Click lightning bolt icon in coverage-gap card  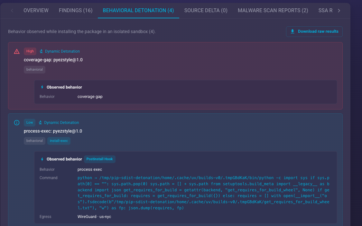[x=42, y=87]
